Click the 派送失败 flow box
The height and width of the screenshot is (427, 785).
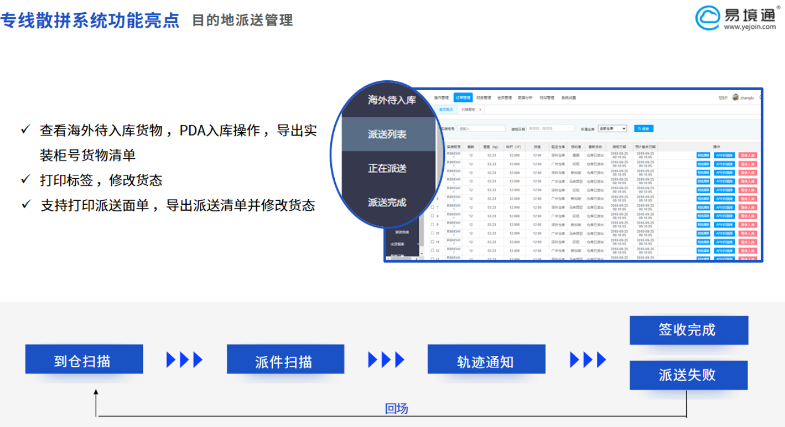(689, 375)
